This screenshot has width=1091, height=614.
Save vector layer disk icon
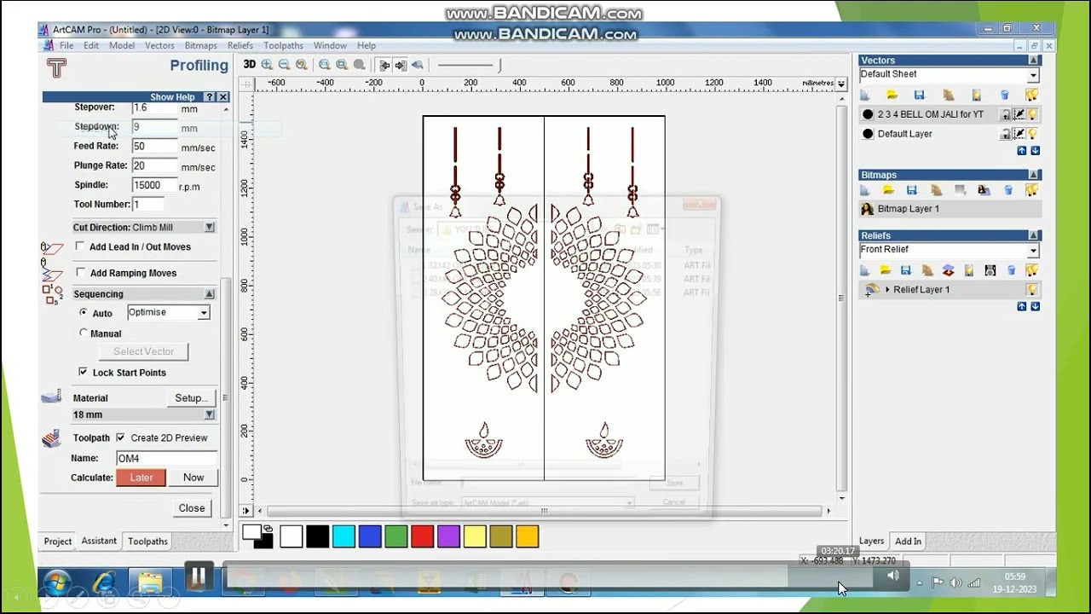(919, 95)
